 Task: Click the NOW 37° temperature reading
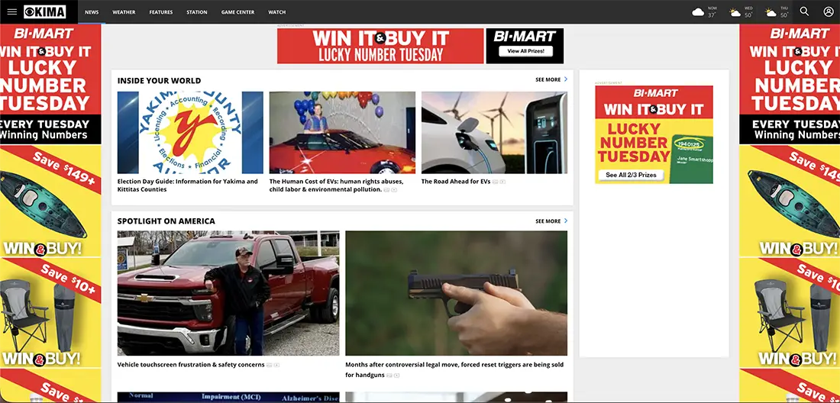(x=712, y=12)
